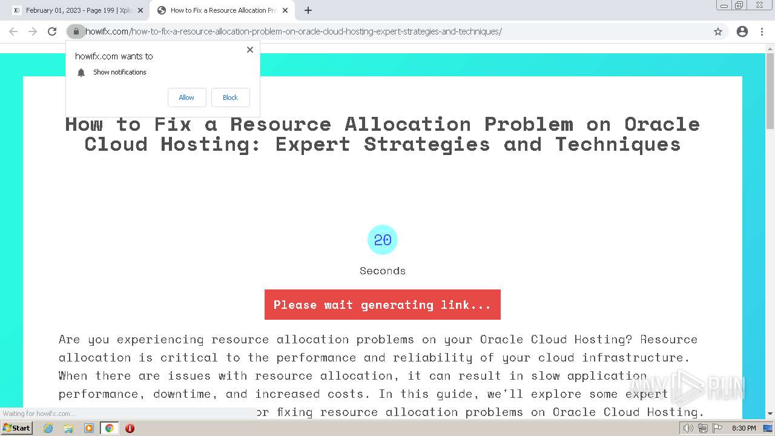Click the Action Center flag icon
Screen dimensions: 775x436
pyautogui.click(x=717, y=428)
